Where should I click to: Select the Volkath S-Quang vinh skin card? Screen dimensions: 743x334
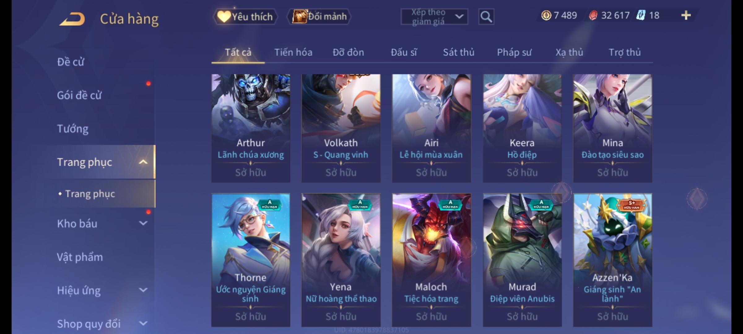point(341,128)
